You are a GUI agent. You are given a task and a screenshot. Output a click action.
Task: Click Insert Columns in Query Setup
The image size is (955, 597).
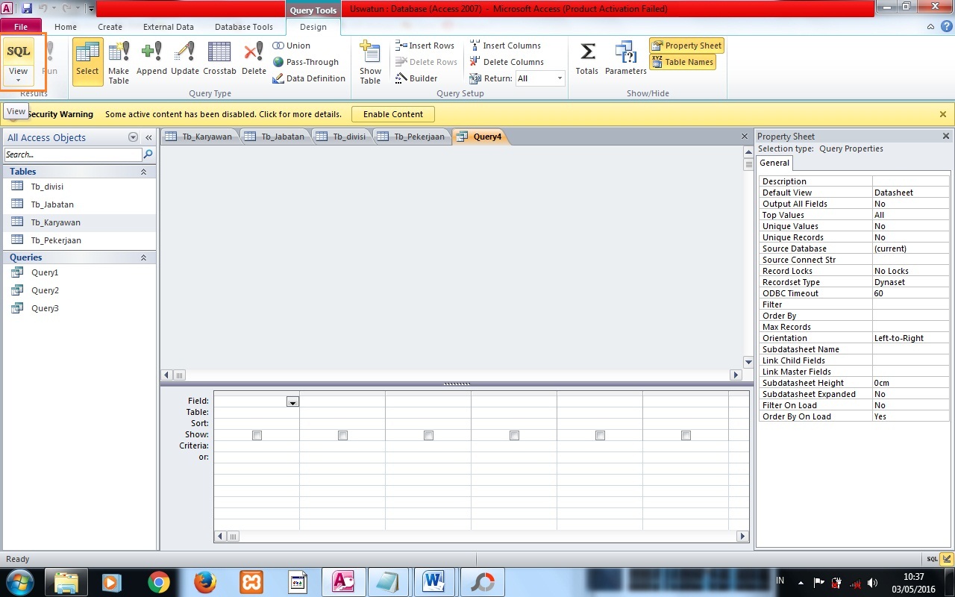(x=505, y=46)
